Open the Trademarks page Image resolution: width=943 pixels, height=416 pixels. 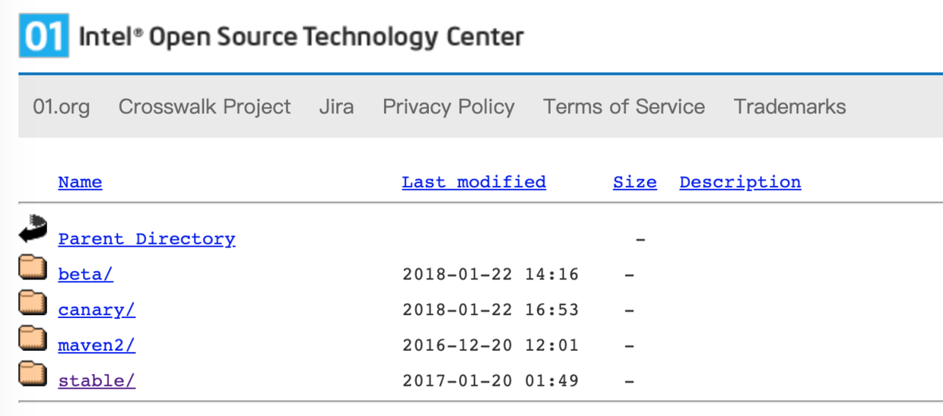point(790,107)
